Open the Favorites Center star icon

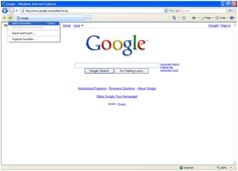click(4, 18)
